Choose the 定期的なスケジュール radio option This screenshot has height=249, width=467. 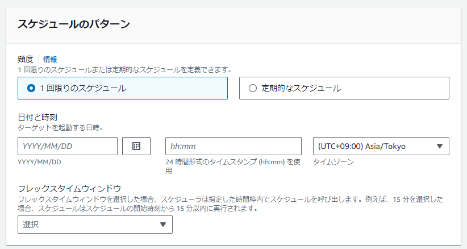(x=253, y=88)
